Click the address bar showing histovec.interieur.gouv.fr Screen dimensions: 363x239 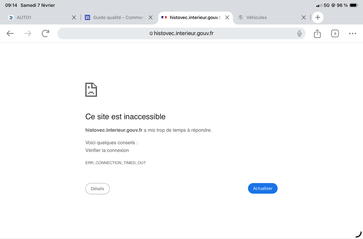tap(181, 33)
